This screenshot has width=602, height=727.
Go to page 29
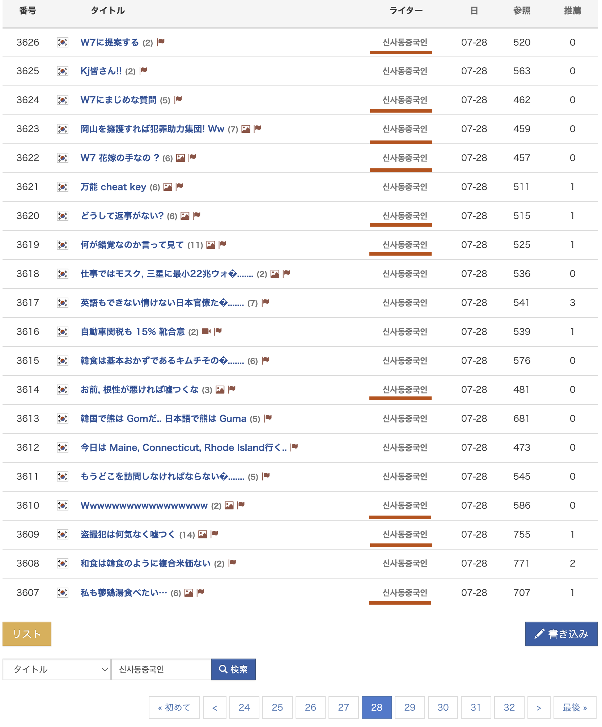(410, 707)
